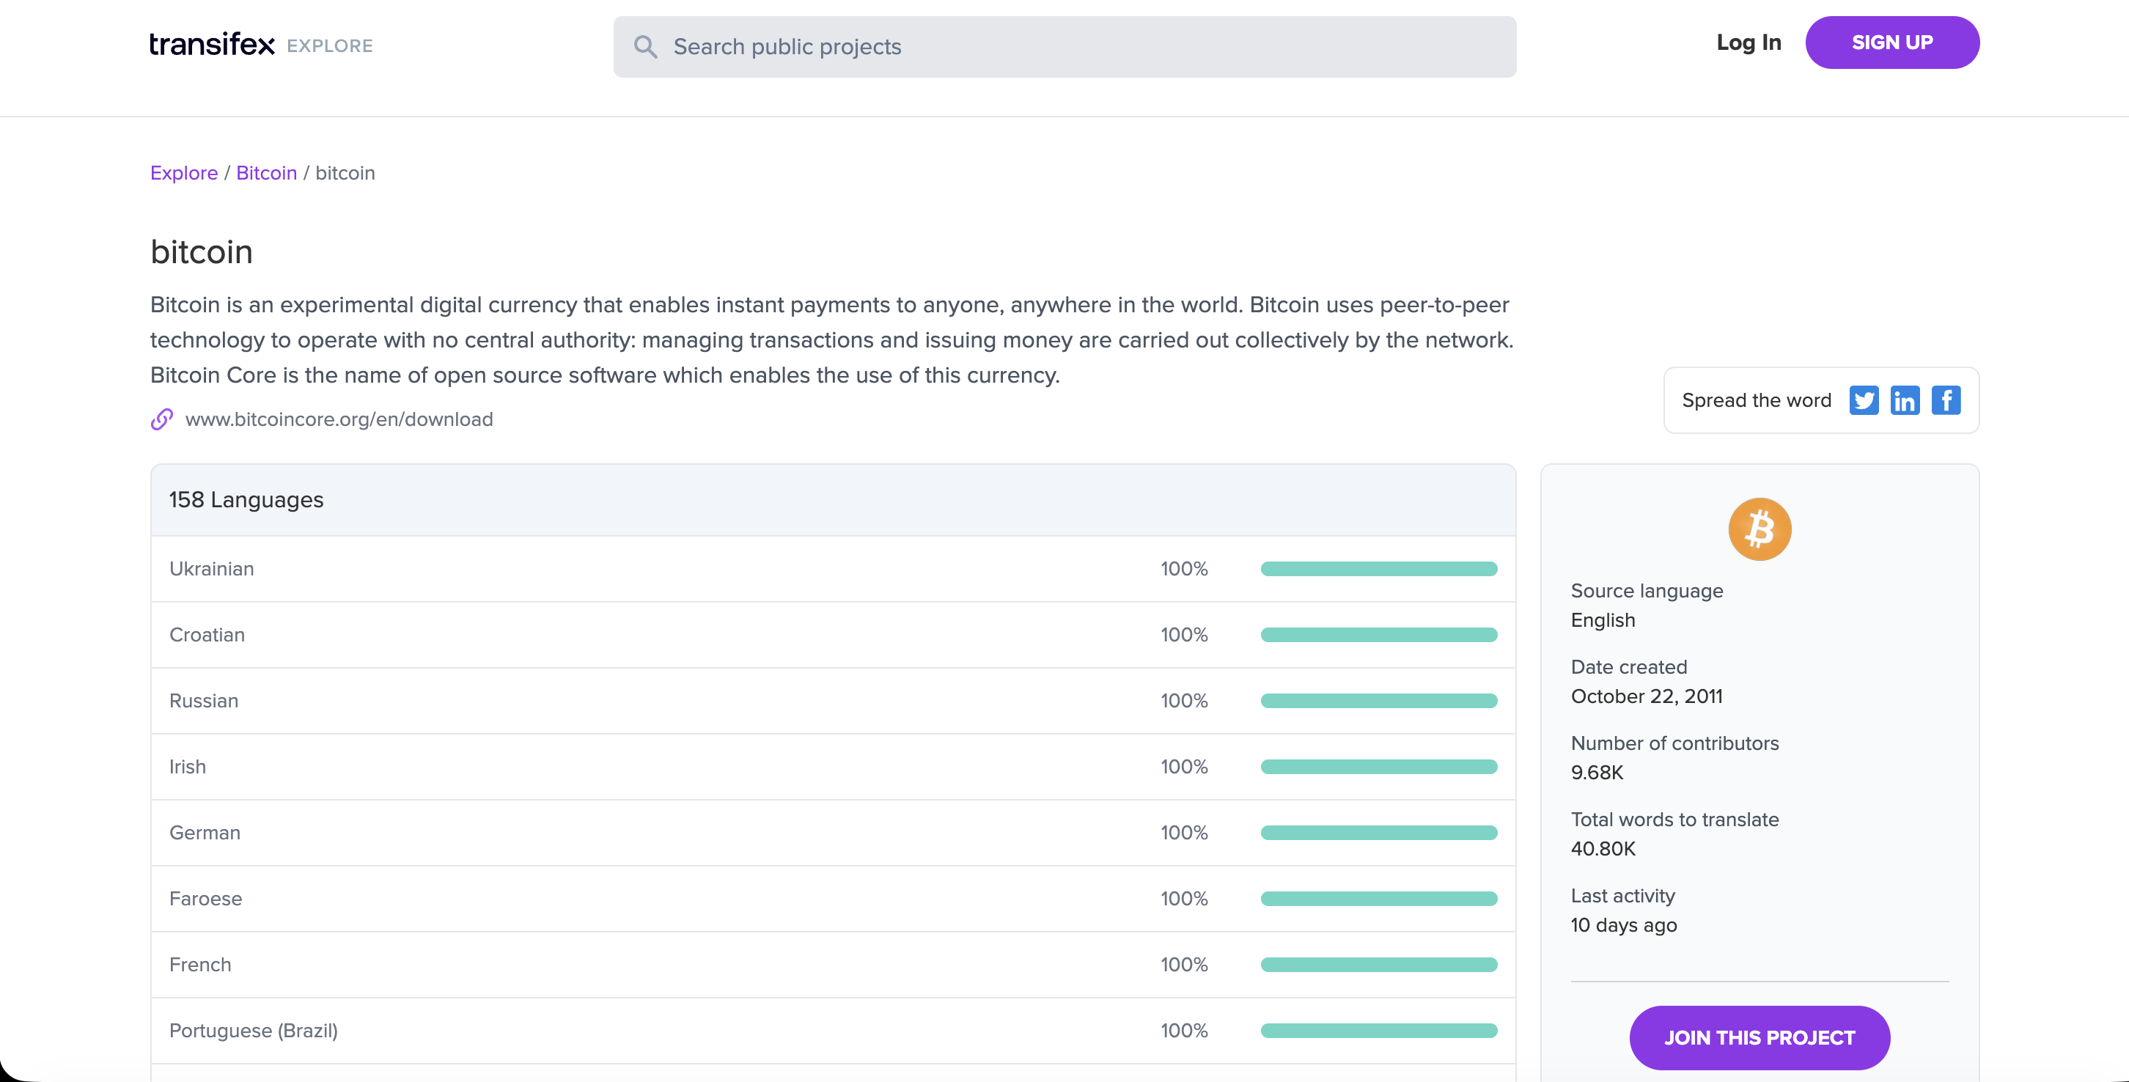Click the search magnifier icon
2129x1082 pixels.
click(645, 47)
